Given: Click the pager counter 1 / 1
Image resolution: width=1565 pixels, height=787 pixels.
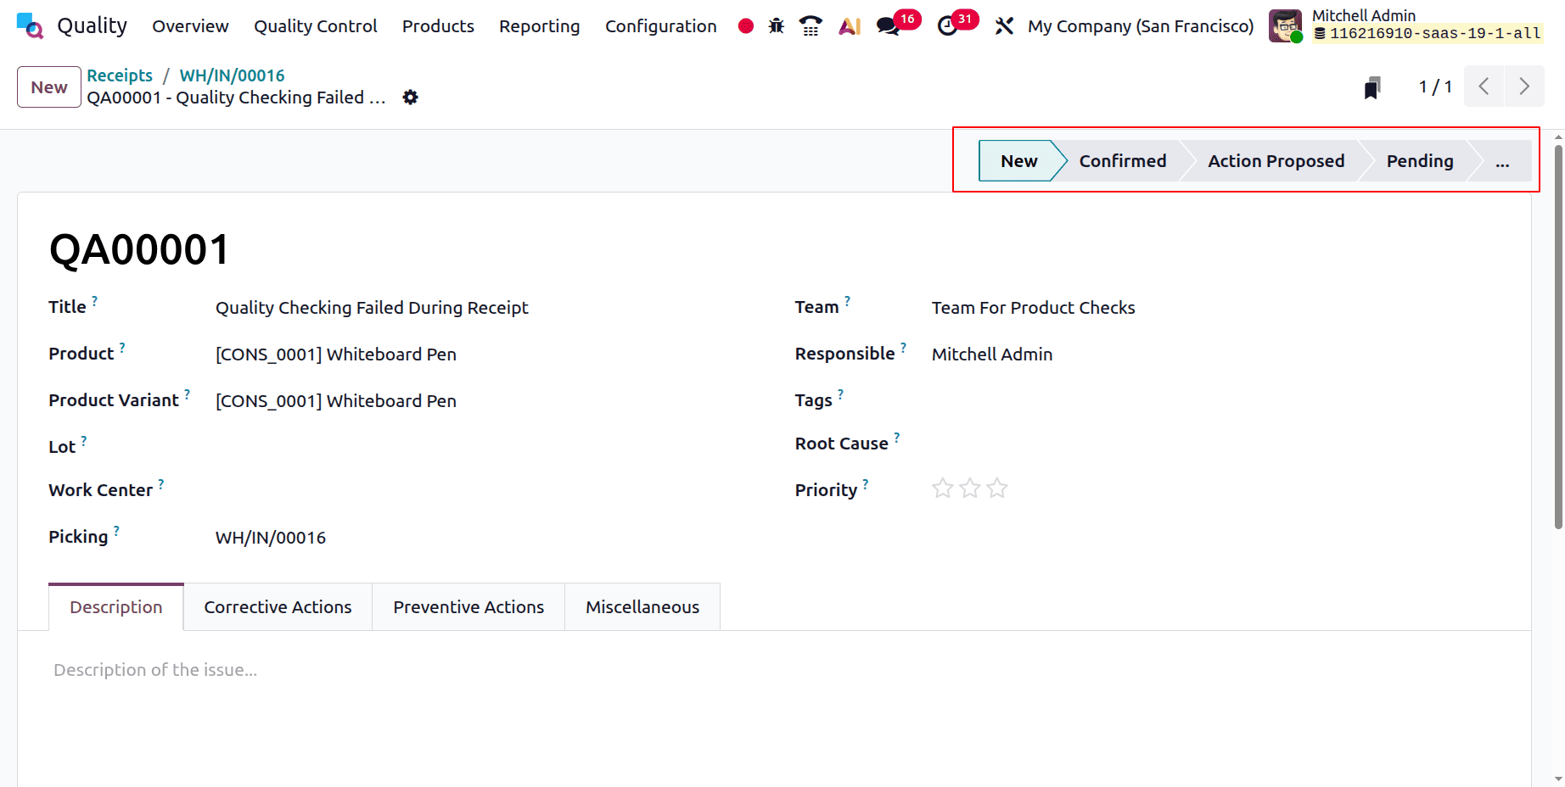Looking at the screenshot, I should (1435, 87).
